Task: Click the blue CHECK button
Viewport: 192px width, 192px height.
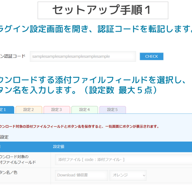Action: [152, 56]
